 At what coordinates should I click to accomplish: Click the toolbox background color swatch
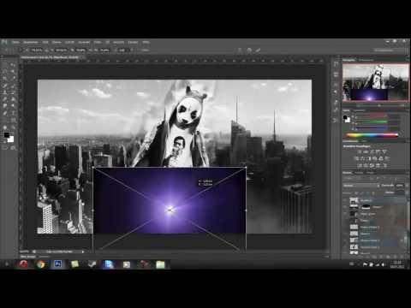pos(11,139)
